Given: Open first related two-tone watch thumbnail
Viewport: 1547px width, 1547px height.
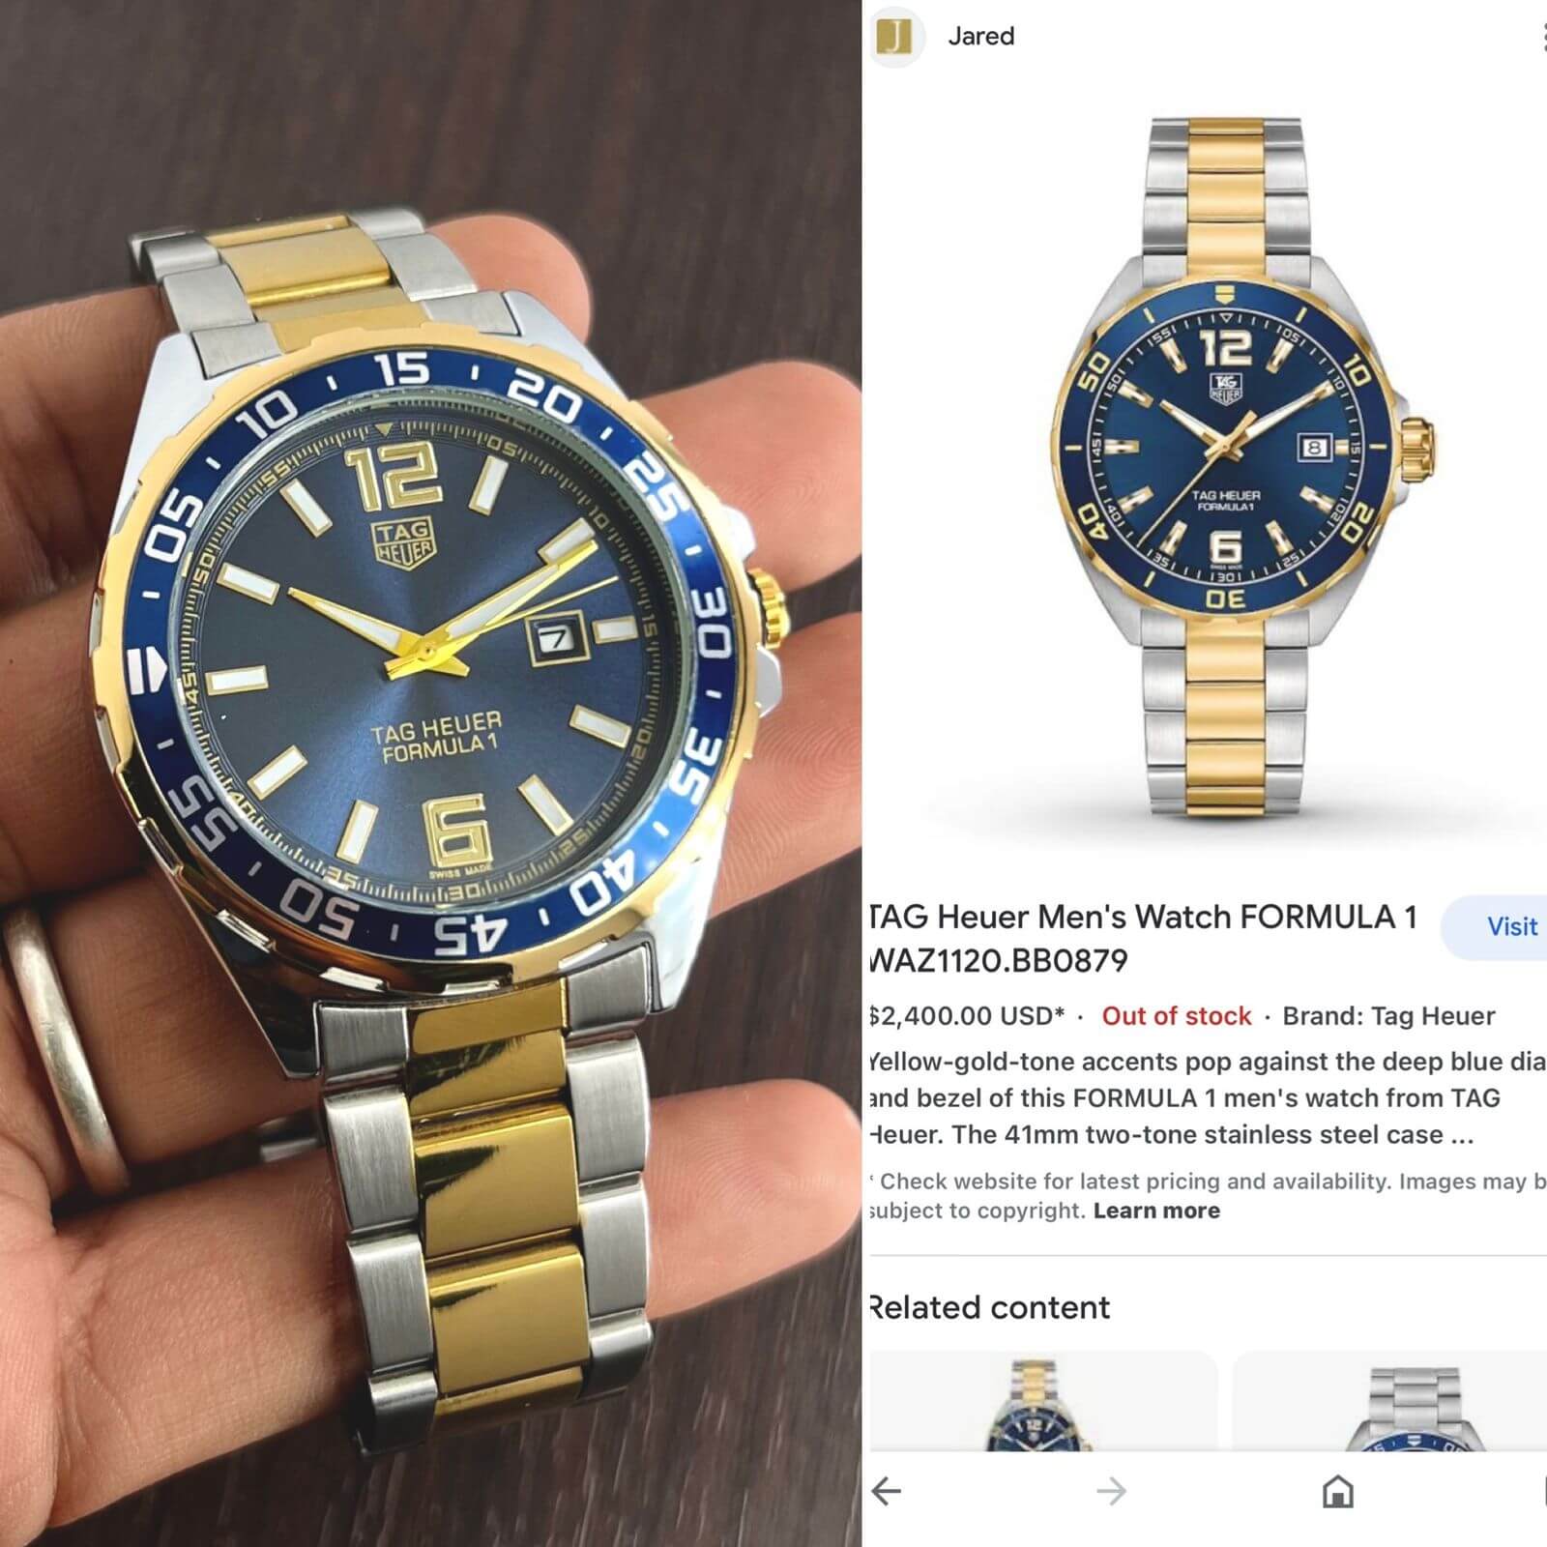Looking at the screenshot, I should pyautogui.click(x=1042, y=1402).
